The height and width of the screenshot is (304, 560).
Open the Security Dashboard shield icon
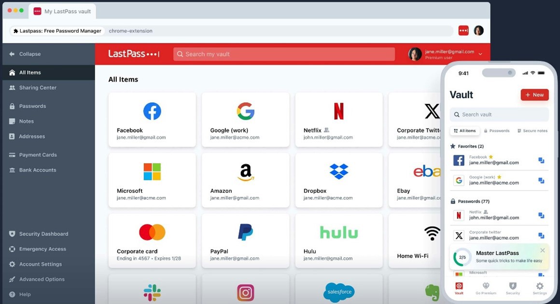pyautogui.click(x=12, y=234)
